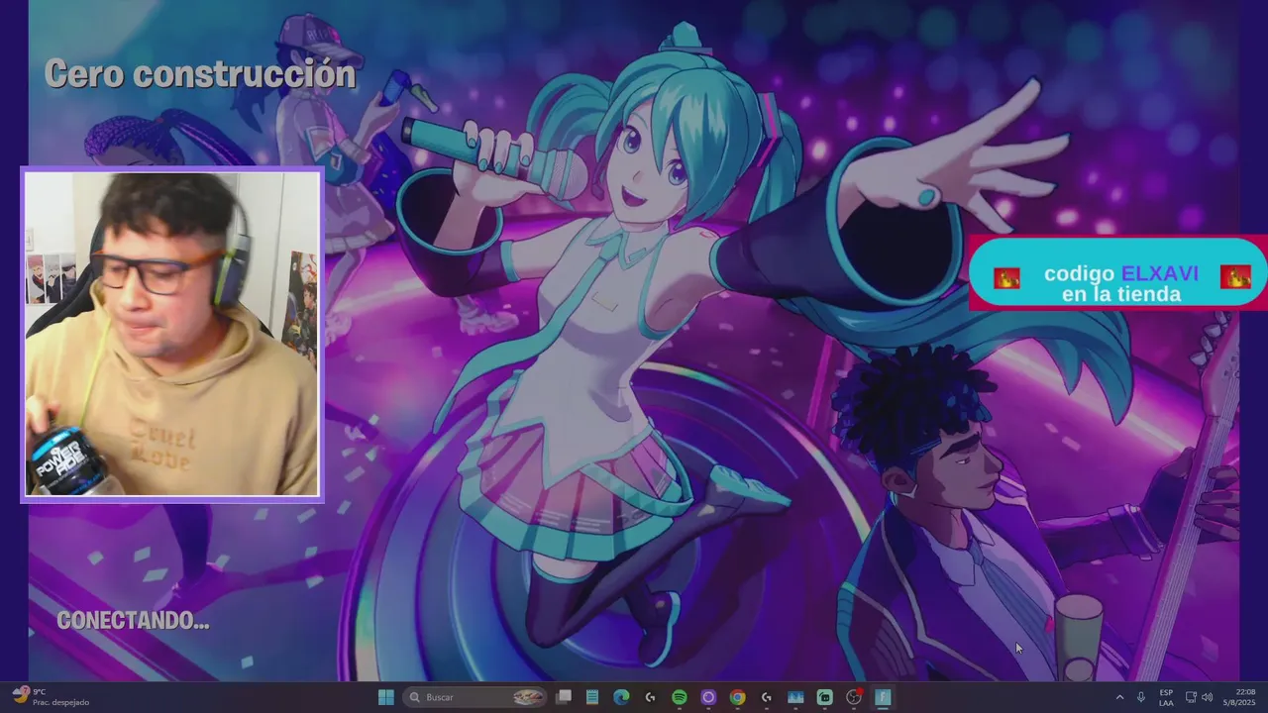This screenshot has width=1268, height=713.
Task: Open the volume speaker tray icon
Action: pyautogui.click(x=1207, y=697)
